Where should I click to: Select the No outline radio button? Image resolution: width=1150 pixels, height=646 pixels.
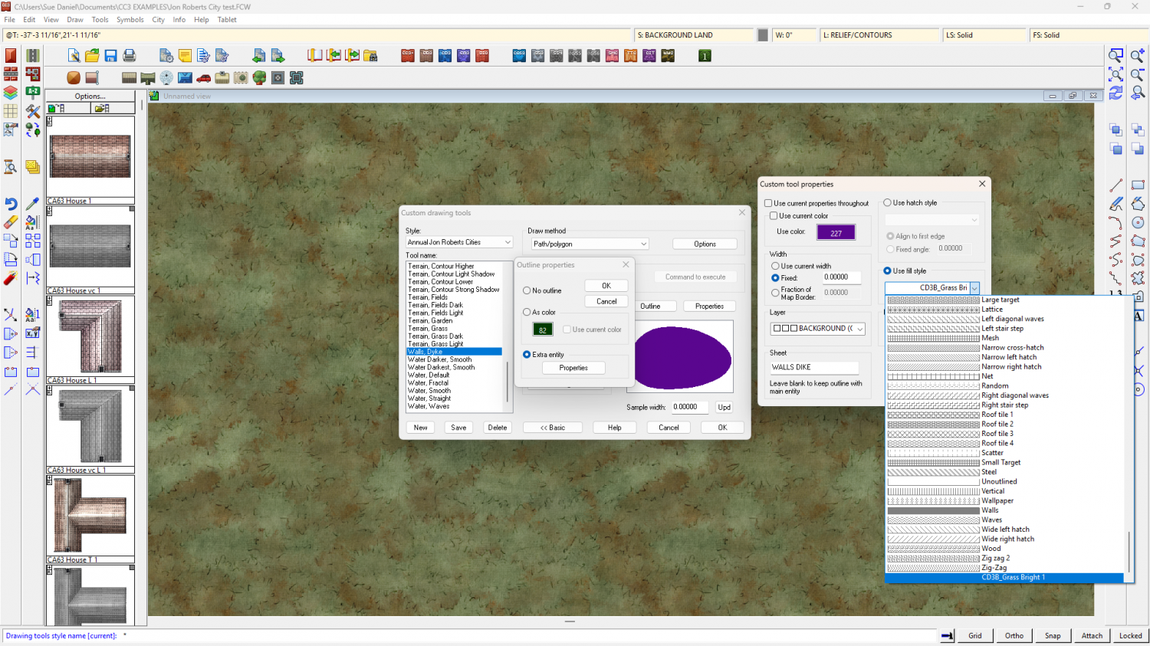pos(527,290)
